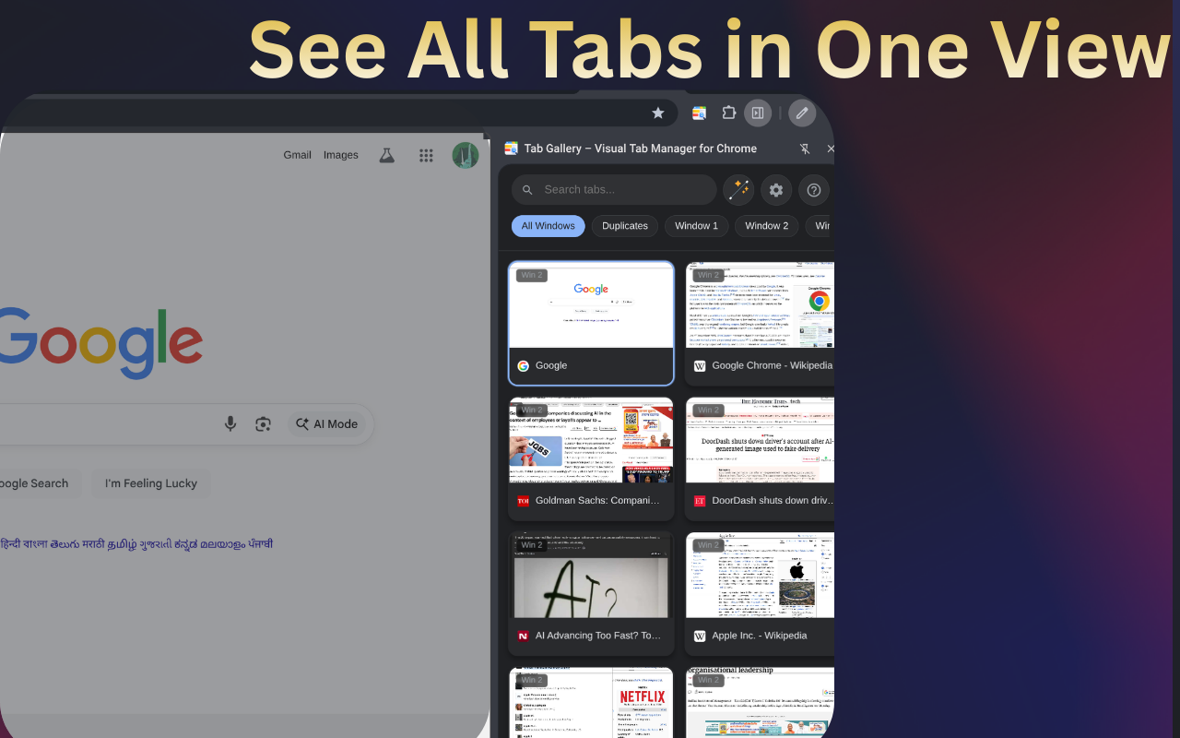This screenshot has height=738, width=1180.
Task: Open the Netflix tab thumbnail
Action: [591, 703]
